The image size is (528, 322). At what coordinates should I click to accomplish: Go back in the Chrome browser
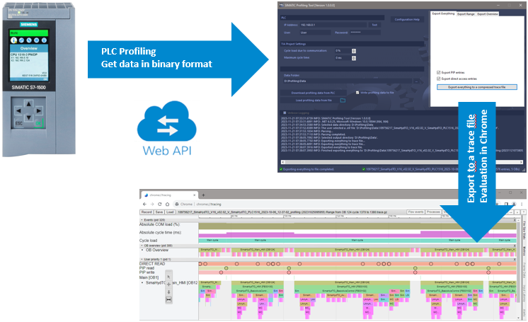144,204
